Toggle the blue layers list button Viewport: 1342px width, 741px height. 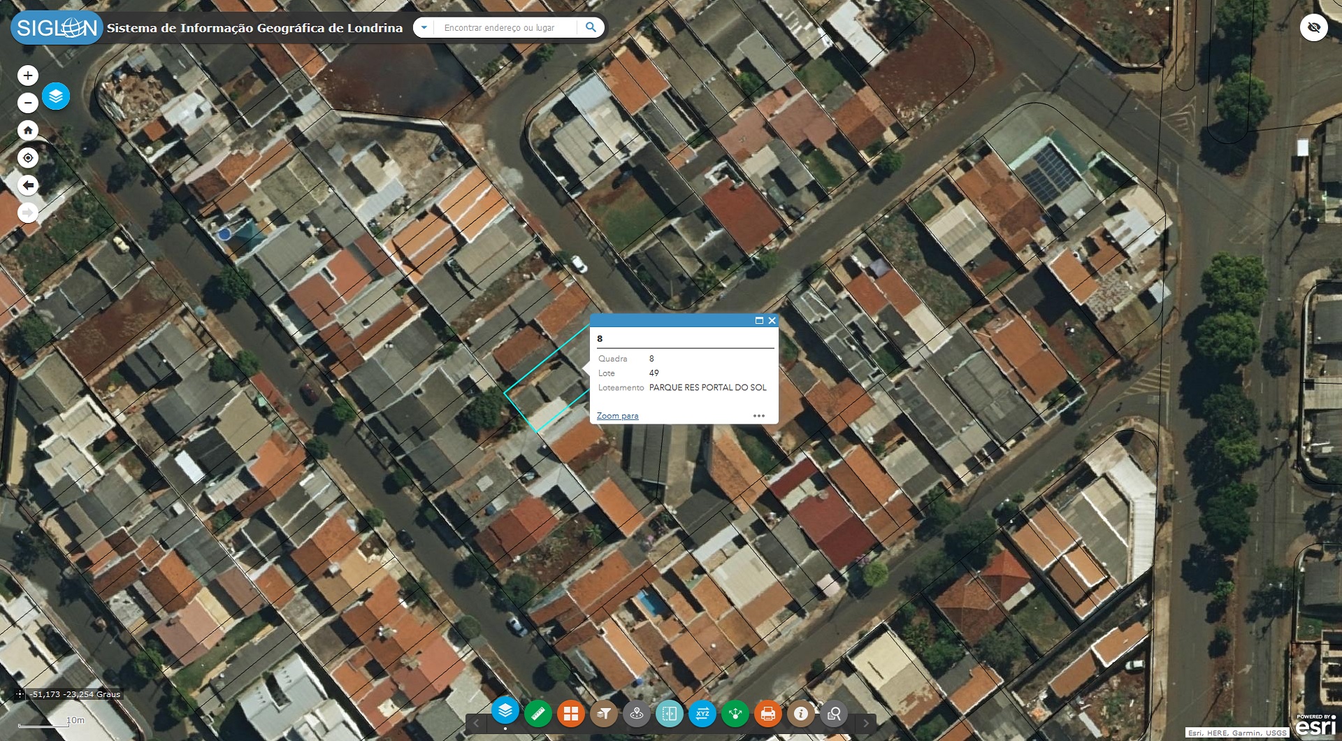pyautogui.click(x=56, y=96)
